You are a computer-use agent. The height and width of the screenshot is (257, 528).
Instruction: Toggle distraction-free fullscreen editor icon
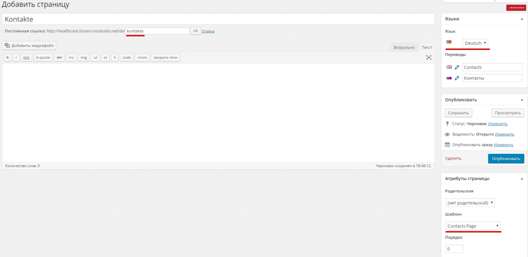(428, 57)
